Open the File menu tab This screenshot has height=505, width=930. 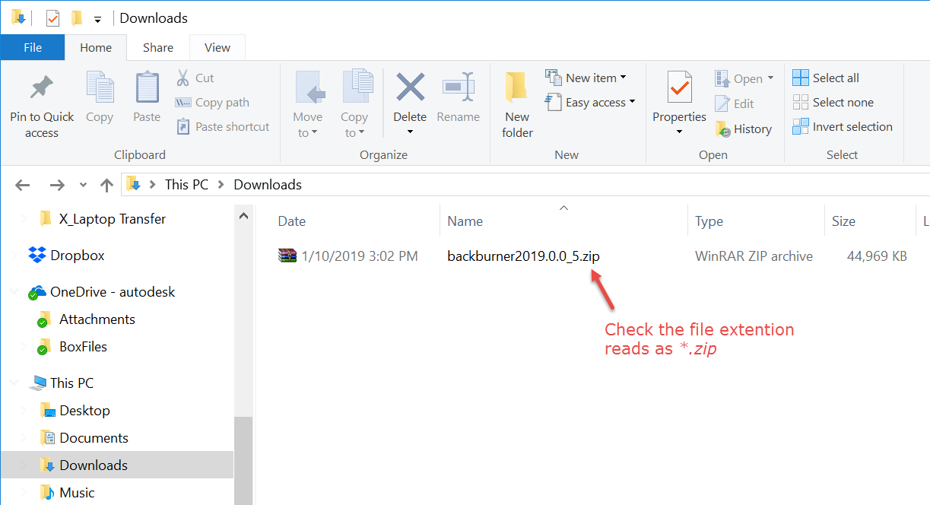(x=33, y=47)
